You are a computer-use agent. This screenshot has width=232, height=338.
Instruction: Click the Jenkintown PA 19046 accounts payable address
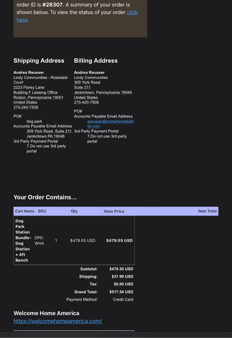pyautogui.click(x=45, y=136)
